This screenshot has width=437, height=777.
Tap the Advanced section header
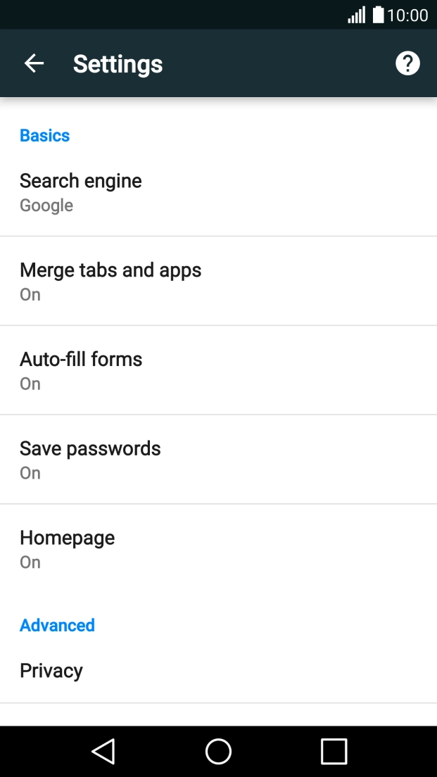click(x=57, y=625)
